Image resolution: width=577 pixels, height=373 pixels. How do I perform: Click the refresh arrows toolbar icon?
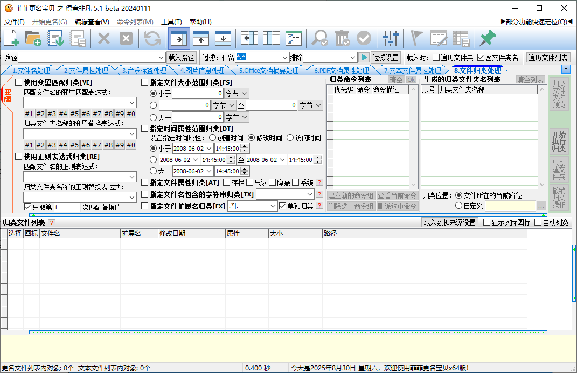152,38
